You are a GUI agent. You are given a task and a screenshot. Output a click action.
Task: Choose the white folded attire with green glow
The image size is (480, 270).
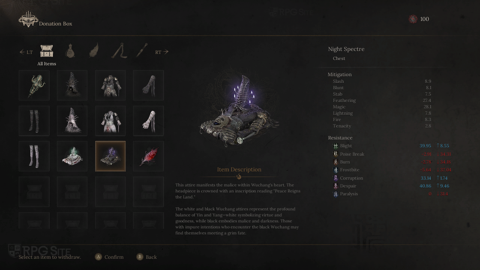pyautogui.click(x=72, y=156)
